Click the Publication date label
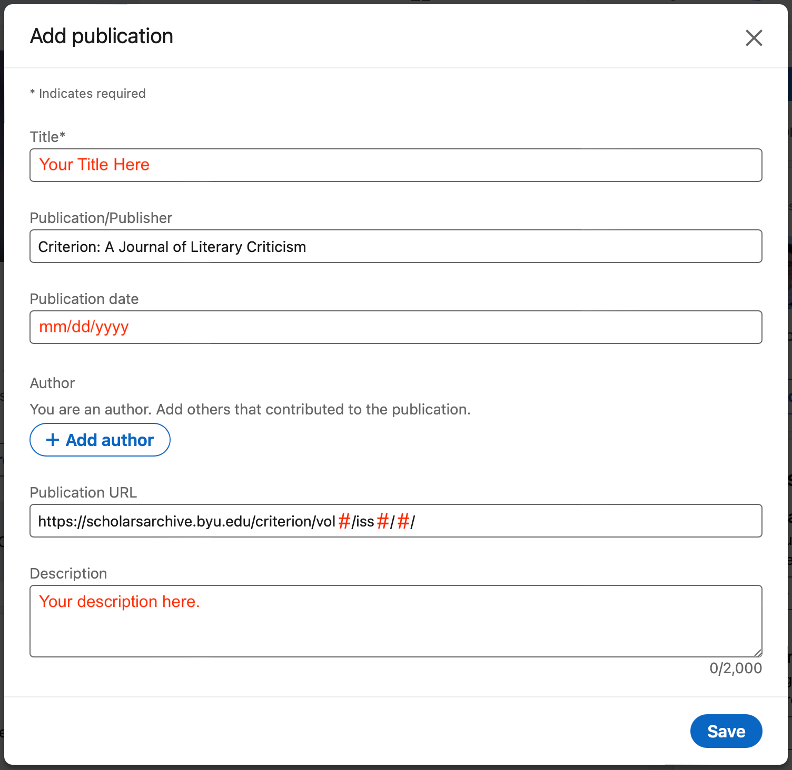 coord(84,299)
